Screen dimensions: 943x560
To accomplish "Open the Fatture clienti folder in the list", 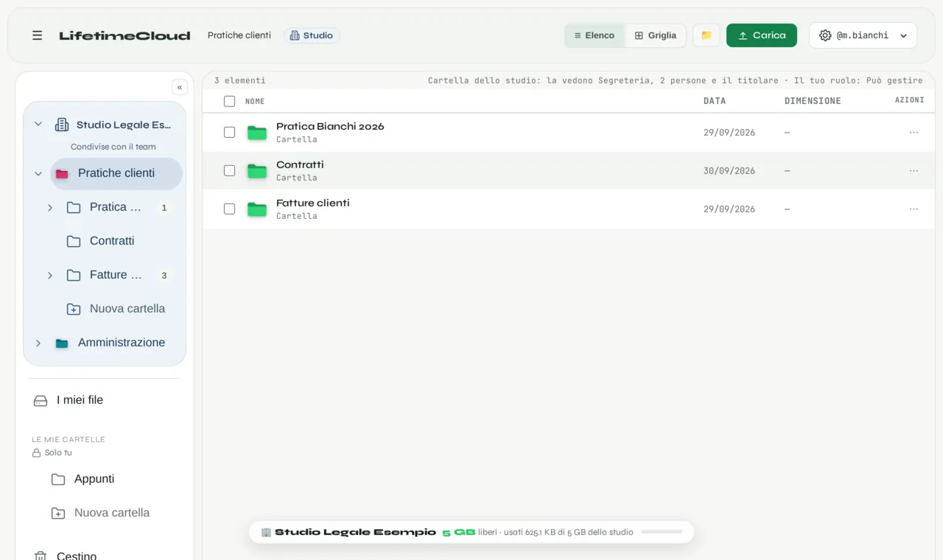I will pyautogui.click(x=313, y=203).
